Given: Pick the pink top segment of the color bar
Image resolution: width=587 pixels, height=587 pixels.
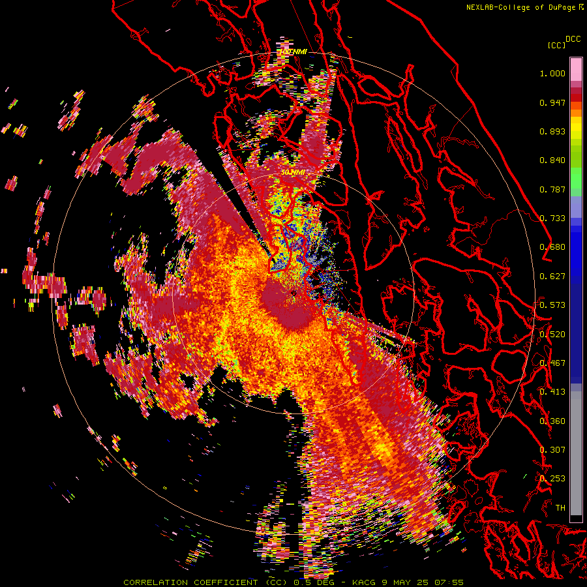Looking at the screenshot, I should (576, 69).
